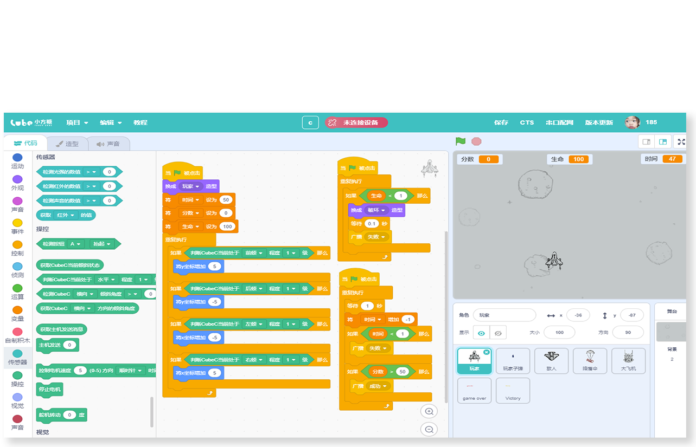Open the 变量 variables block category
The width and height of the screenshot is (696, 447).
[x=17, y=314]
